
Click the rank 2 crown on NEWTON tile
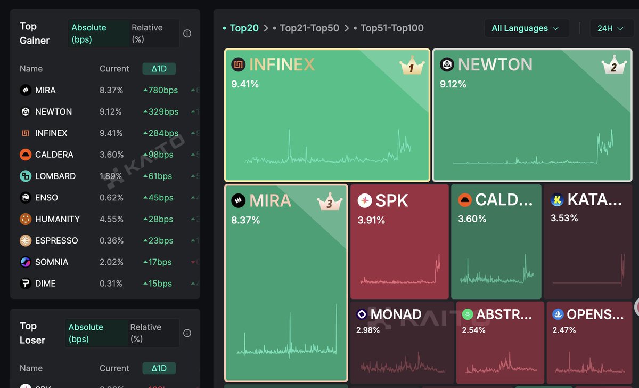tap(613, 66)
